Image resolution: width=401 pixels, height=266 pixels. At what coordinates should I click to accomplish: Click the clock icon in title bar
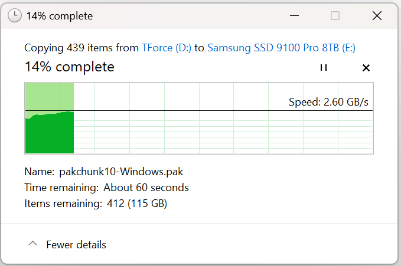coord(15,15)
